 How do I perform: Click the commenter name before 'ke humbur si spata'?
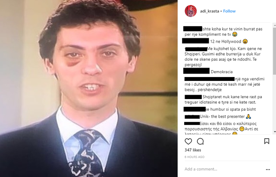pos(194,109)
